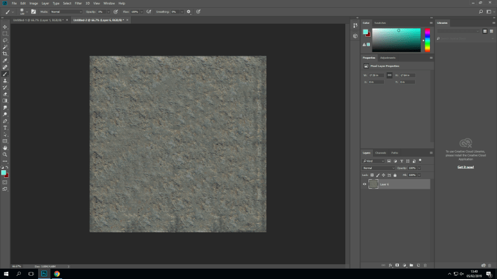Select the Hand tool
Viewport: 497px width, 279px height.
click(5, 148)
